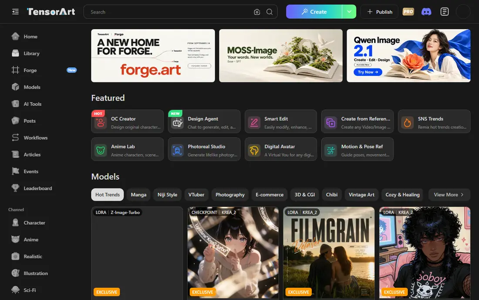Select the Manga tab
The height and width of the screenshot is (300, 479).
tap(138, 195)
